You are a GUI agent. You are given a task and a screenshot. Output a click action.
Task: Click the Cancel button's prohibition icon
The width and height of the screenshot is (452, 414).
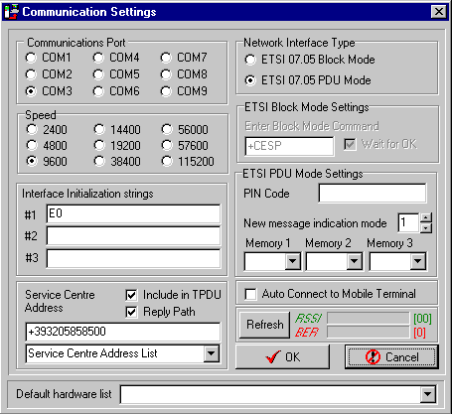[x=373, y=356]
